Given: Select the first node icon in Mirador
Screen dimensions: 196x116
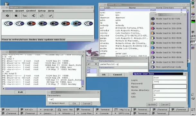Looking at the screenshot, I should click(8, 23).
